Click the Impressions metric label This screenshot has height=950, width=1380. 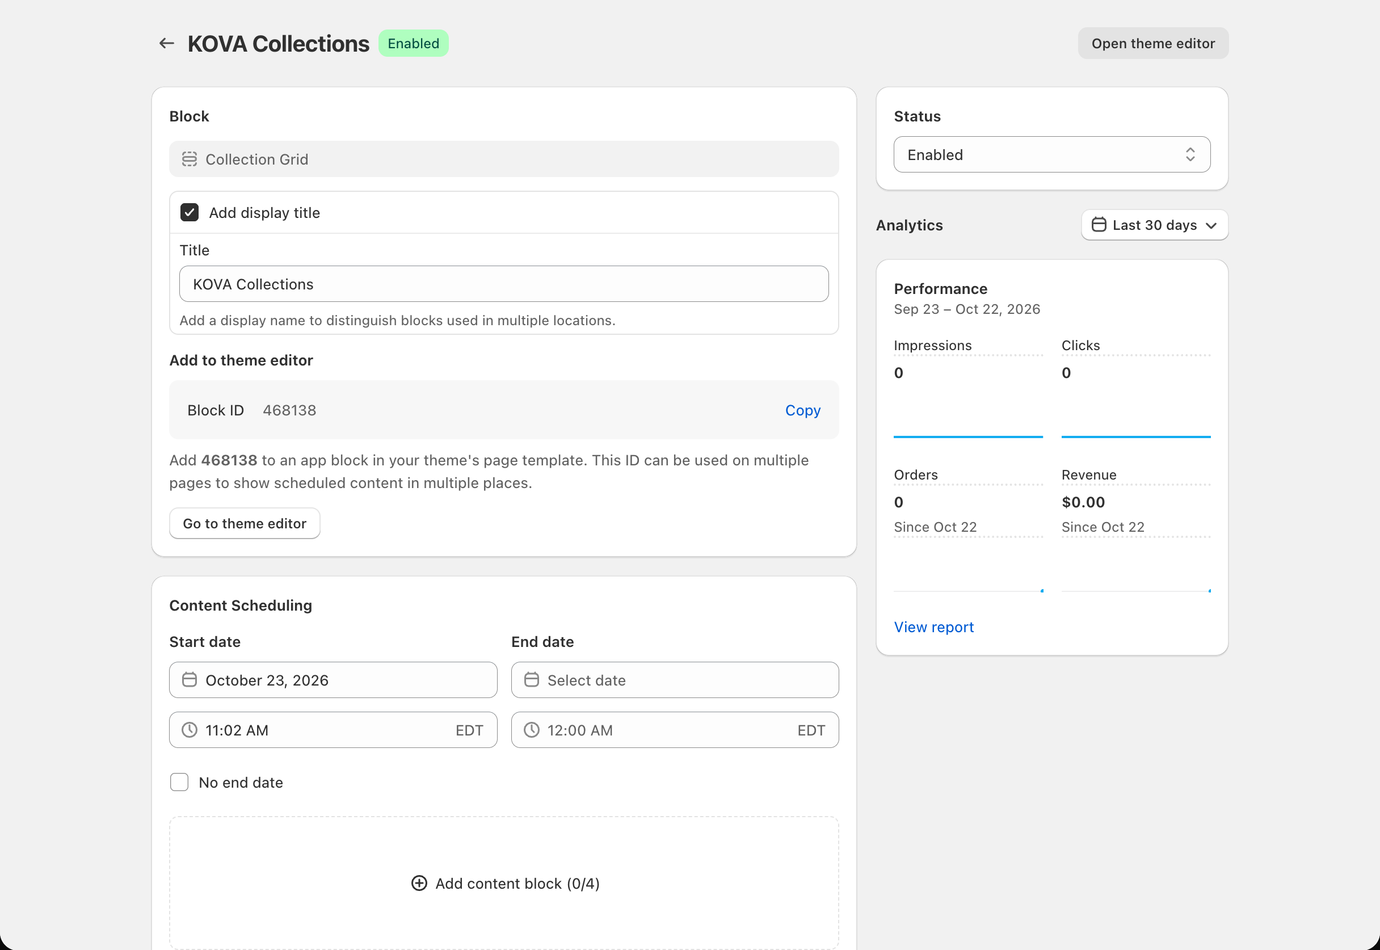[x=932, y=345]
